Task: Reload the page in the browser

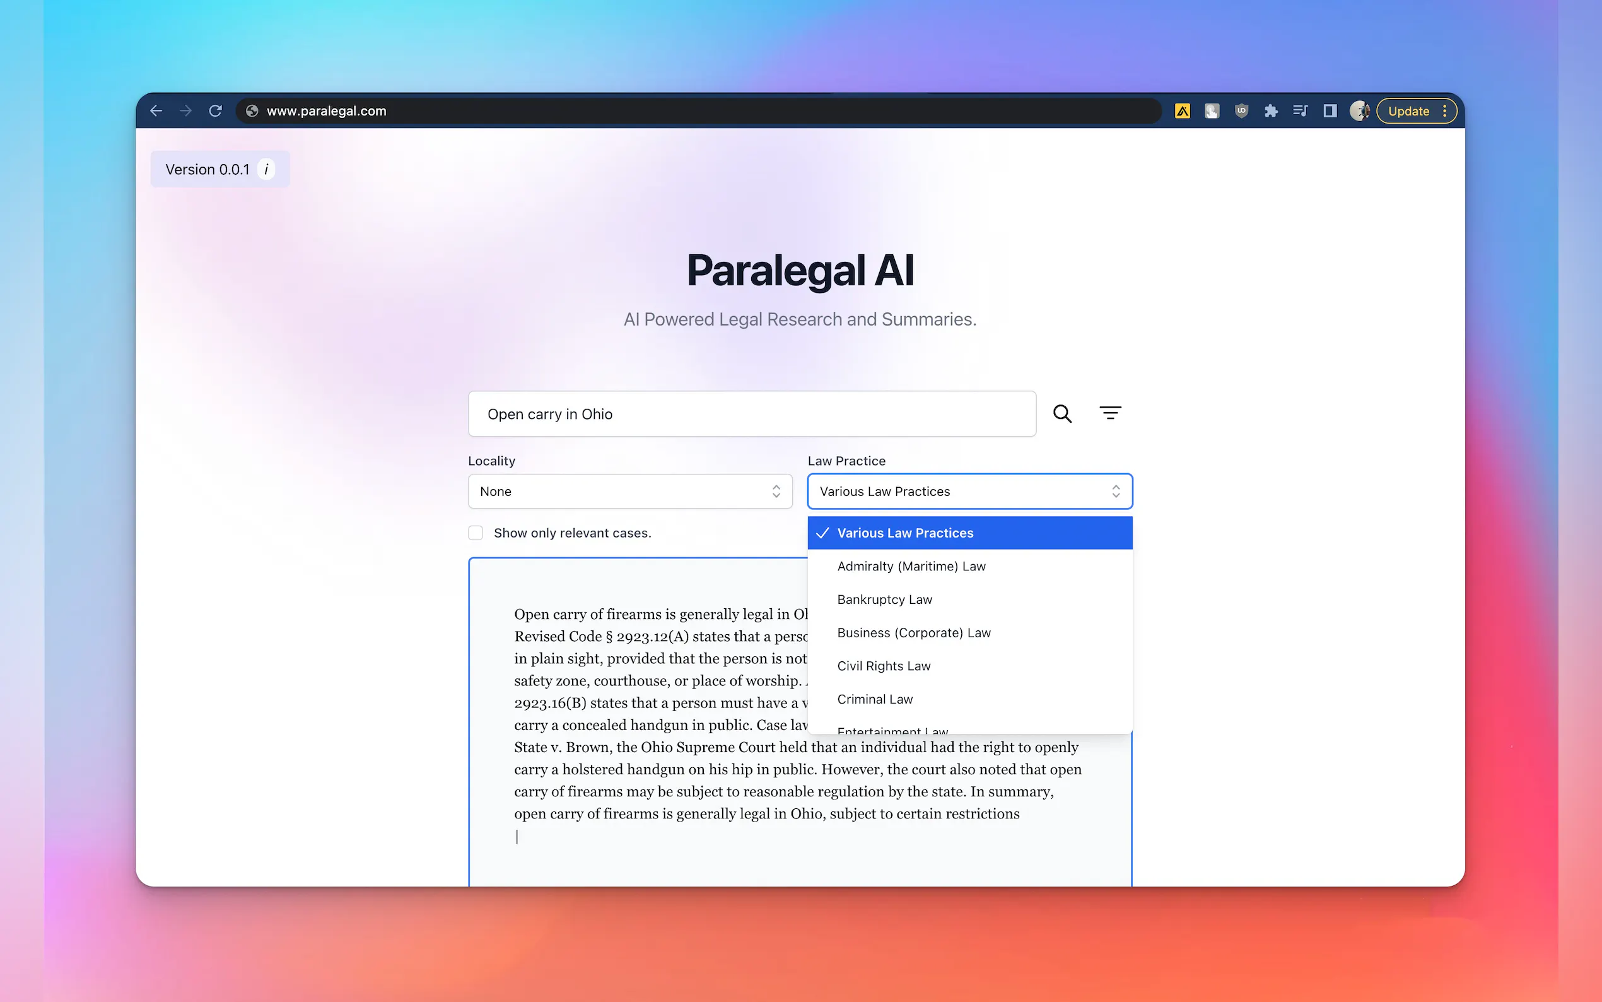Action: [215, 110]
